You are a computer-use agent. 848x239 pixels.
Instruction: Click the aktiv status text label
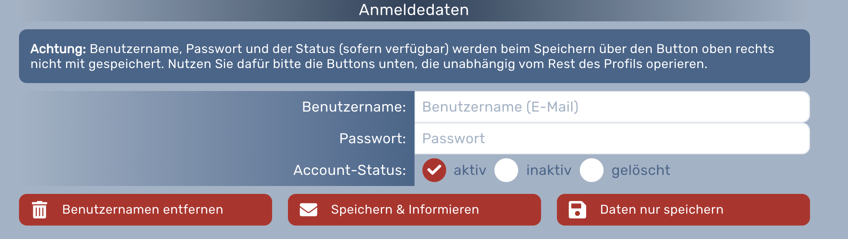(x=470, y=170)
